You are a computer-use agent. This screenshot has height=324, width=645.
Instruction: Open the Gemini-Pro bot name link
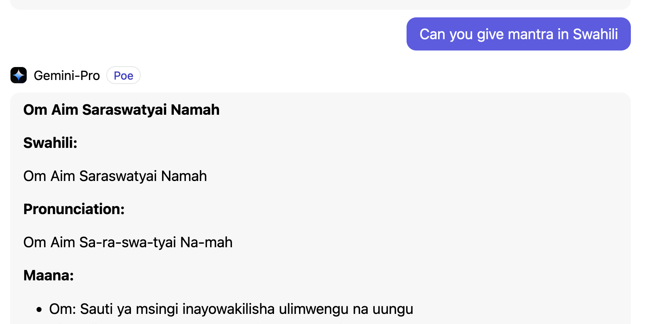click(x=67, y=76)
